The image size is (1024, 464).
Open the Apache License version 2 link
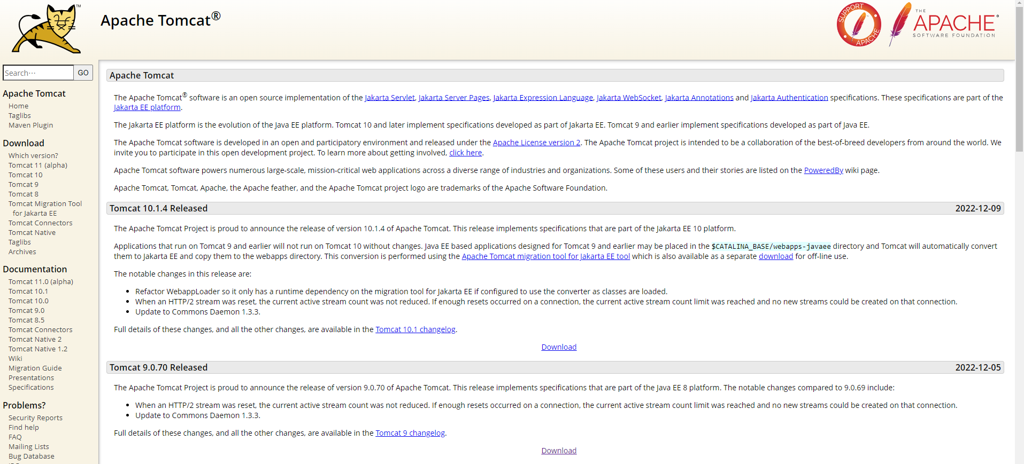click(x=536, y=143)
